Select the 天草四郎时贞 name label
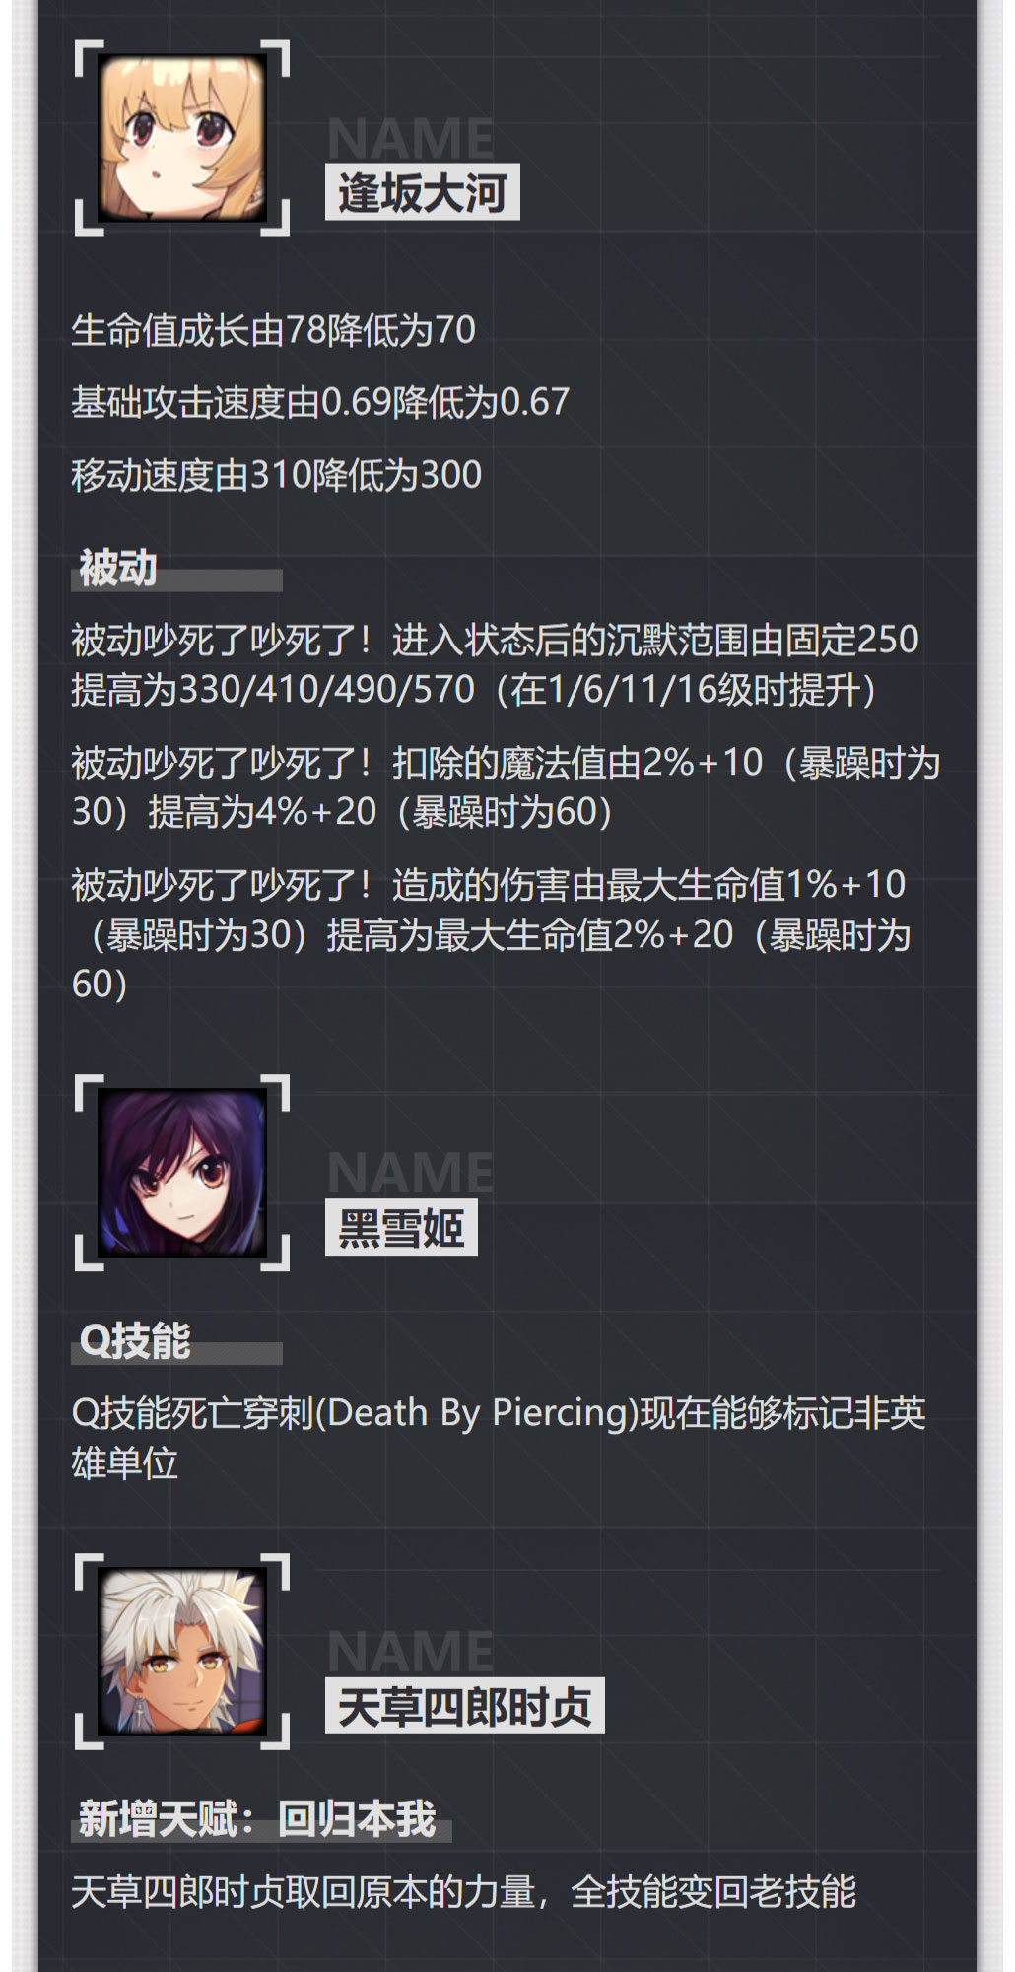This screenshot has height=1972, width=1015. (x=465, y=1706)
